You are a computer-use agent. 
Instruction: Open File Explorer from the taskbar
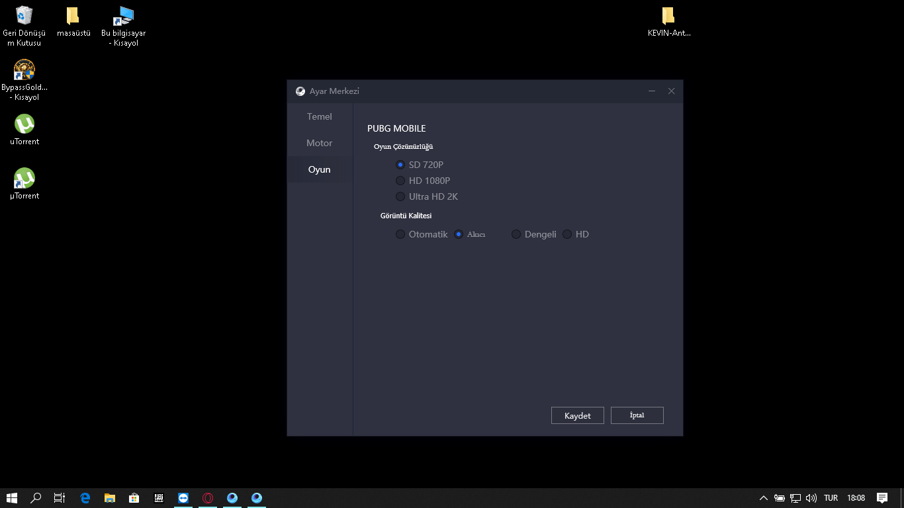(x=110, y=498)
